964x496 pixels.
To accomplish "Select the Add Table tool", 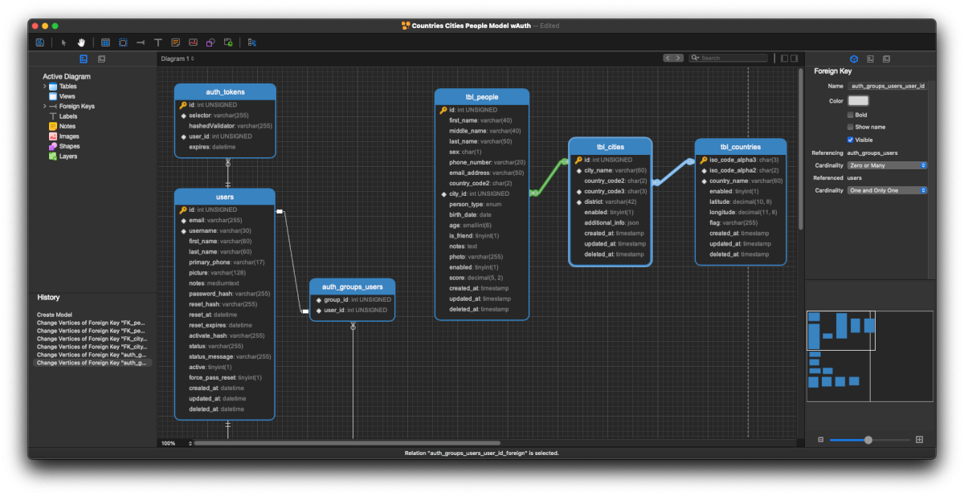I will click(105, 43).
